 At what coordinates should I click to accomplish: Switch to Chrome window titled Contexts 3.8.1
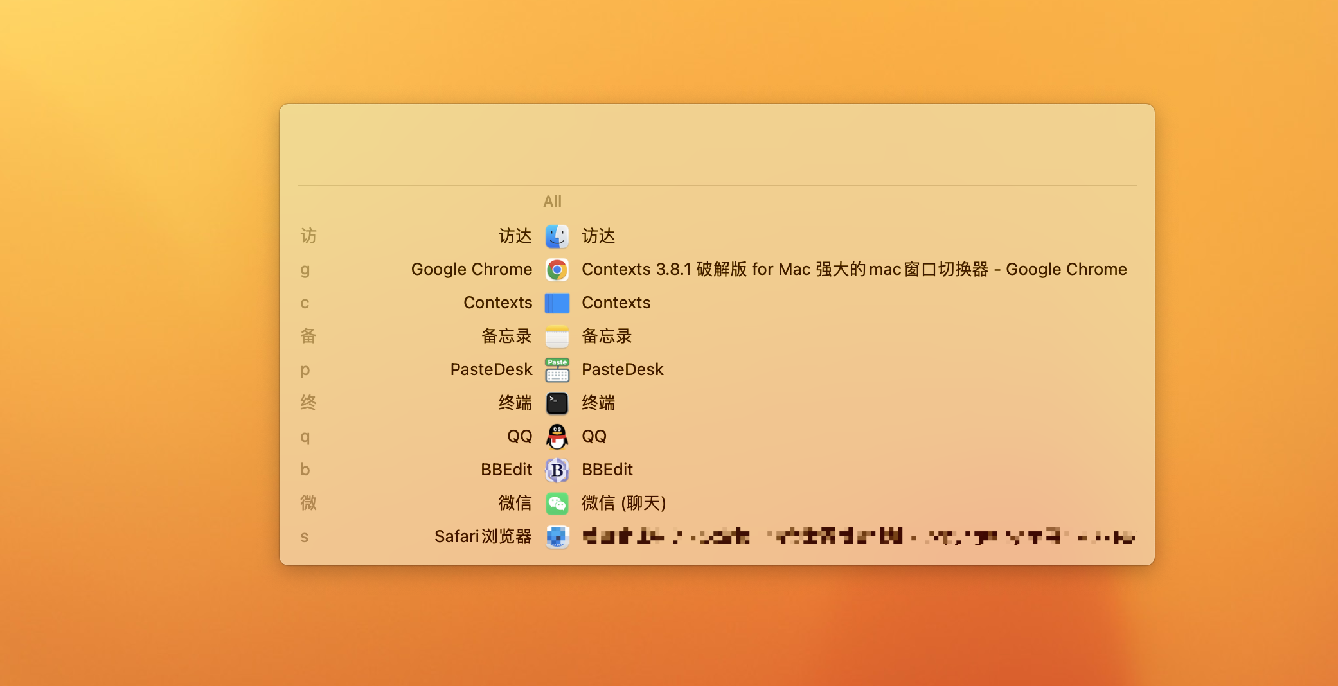point(853,269)
